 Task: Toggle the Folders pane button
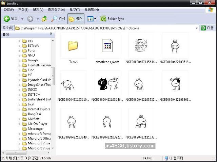pyautogui.click(x=76, y=19)
